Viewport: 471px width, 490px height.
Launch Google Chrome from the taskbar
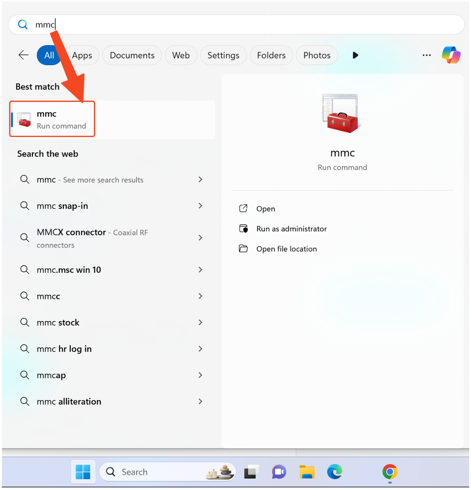pos(390,472)
